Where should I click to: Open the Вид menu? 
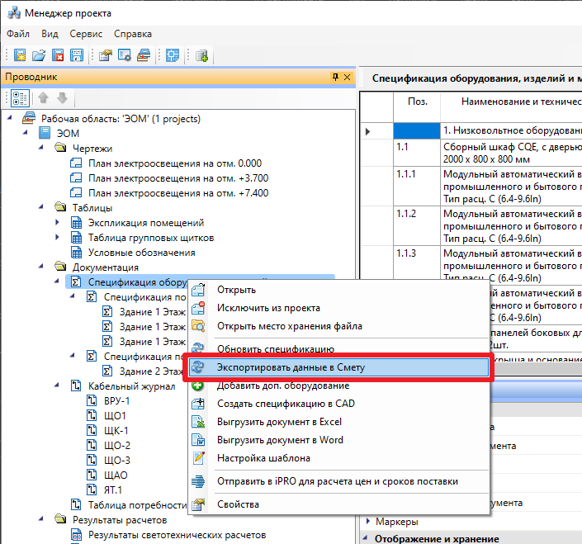click(50, 34)
